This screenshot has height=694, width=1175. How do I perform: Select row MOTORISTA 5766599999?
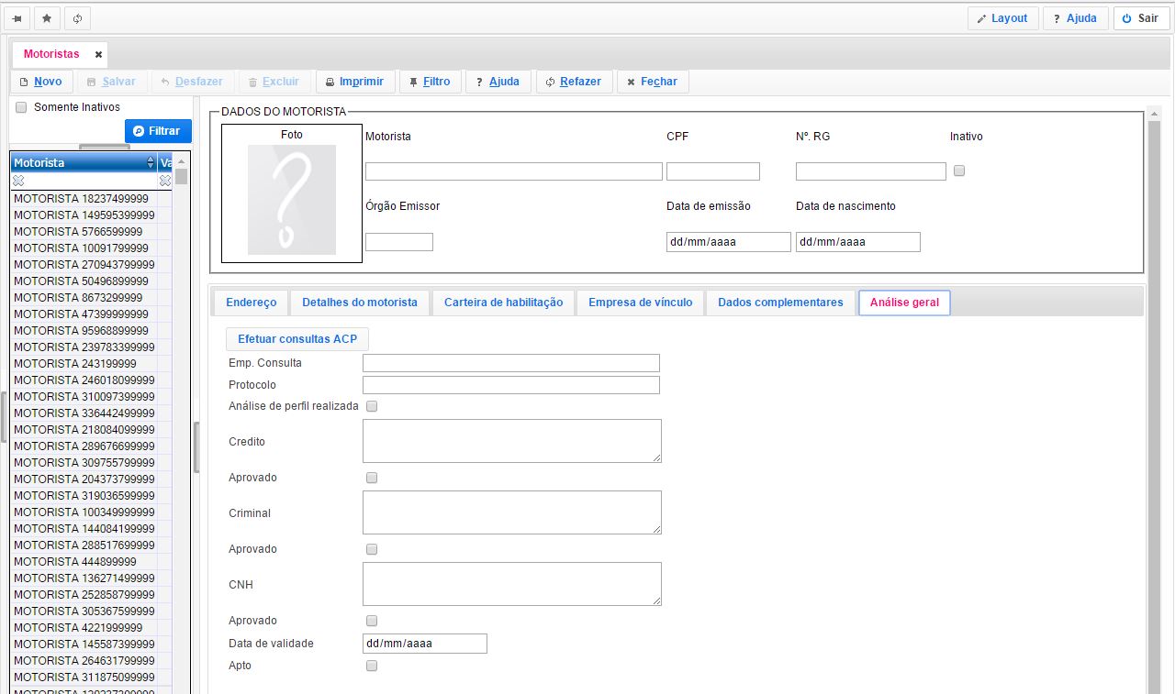[x=91, y=232]
